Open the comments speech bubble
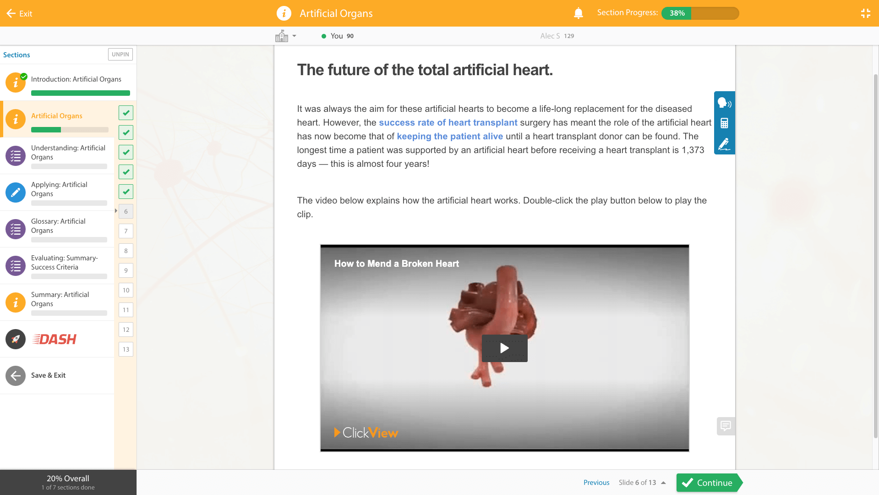Viewport: 879px width, 495px height. 726,426
